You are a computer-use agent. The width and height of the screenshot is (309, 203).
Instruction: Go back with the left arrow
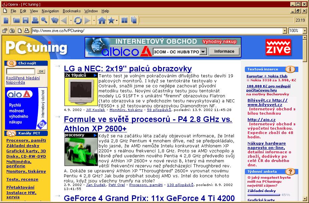[64, 20]
